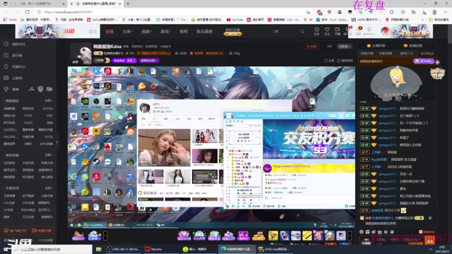Screen dimensions: 452x254
Task: Open the YouTube bookmark
Action: 235,20
